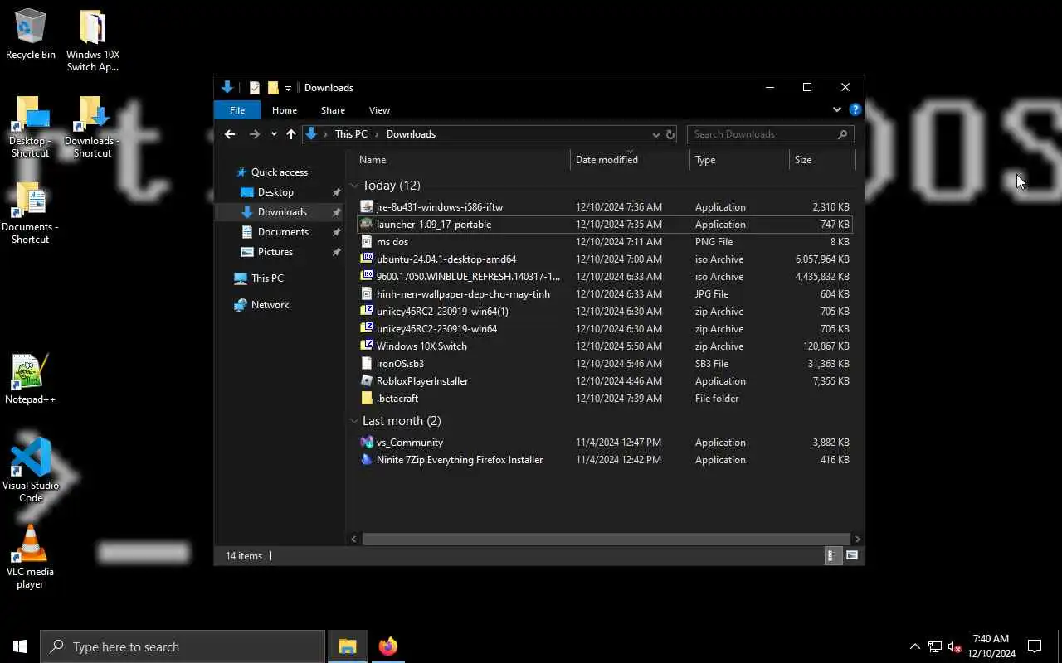
Task: Click the horizontal scrollbar in file list
Action: click(606, 539)
